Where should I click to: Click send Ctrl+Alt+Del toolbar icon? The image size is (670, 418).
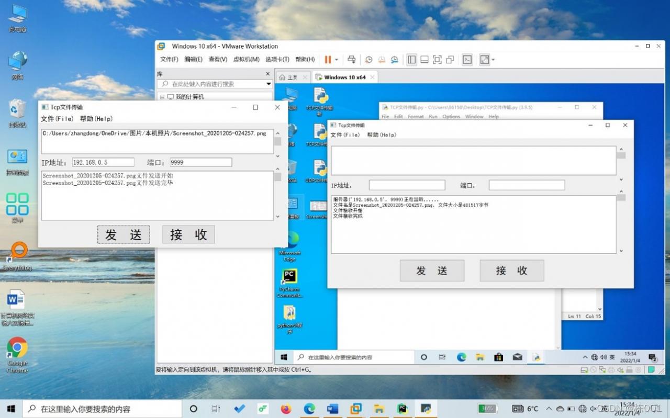tap(352, 60)
